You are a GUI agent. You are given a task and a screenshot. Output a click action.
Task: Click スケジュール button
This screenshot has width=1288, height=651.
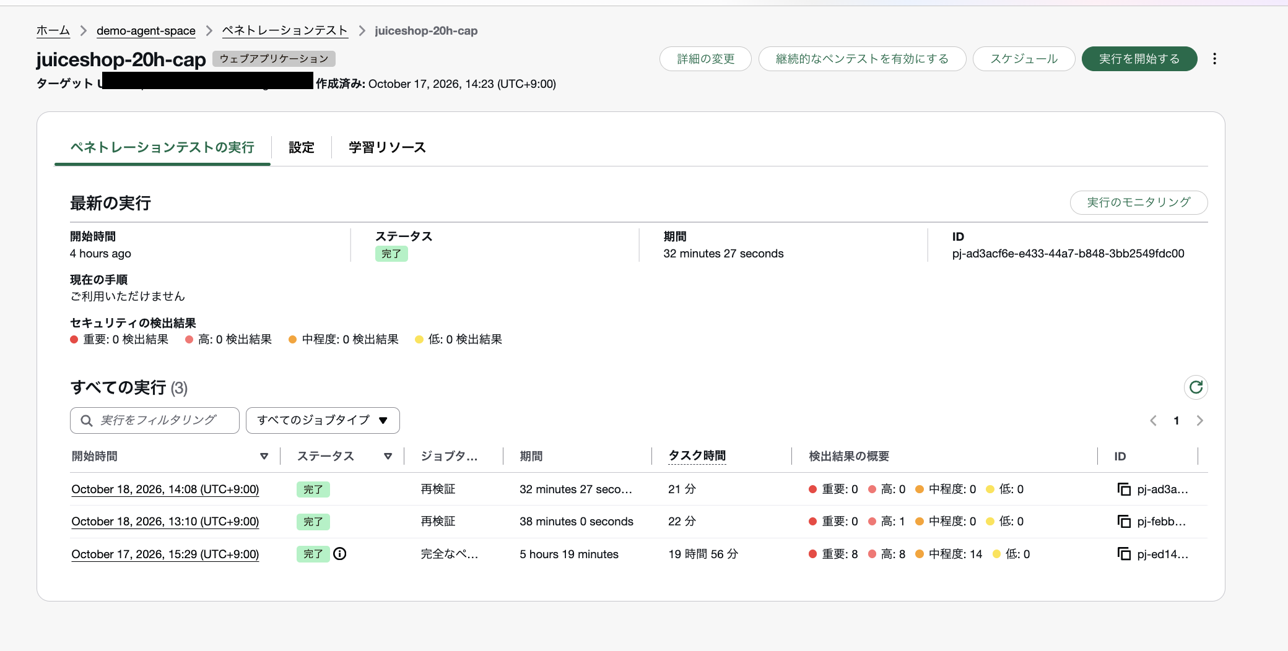[x=1024, y=59]
